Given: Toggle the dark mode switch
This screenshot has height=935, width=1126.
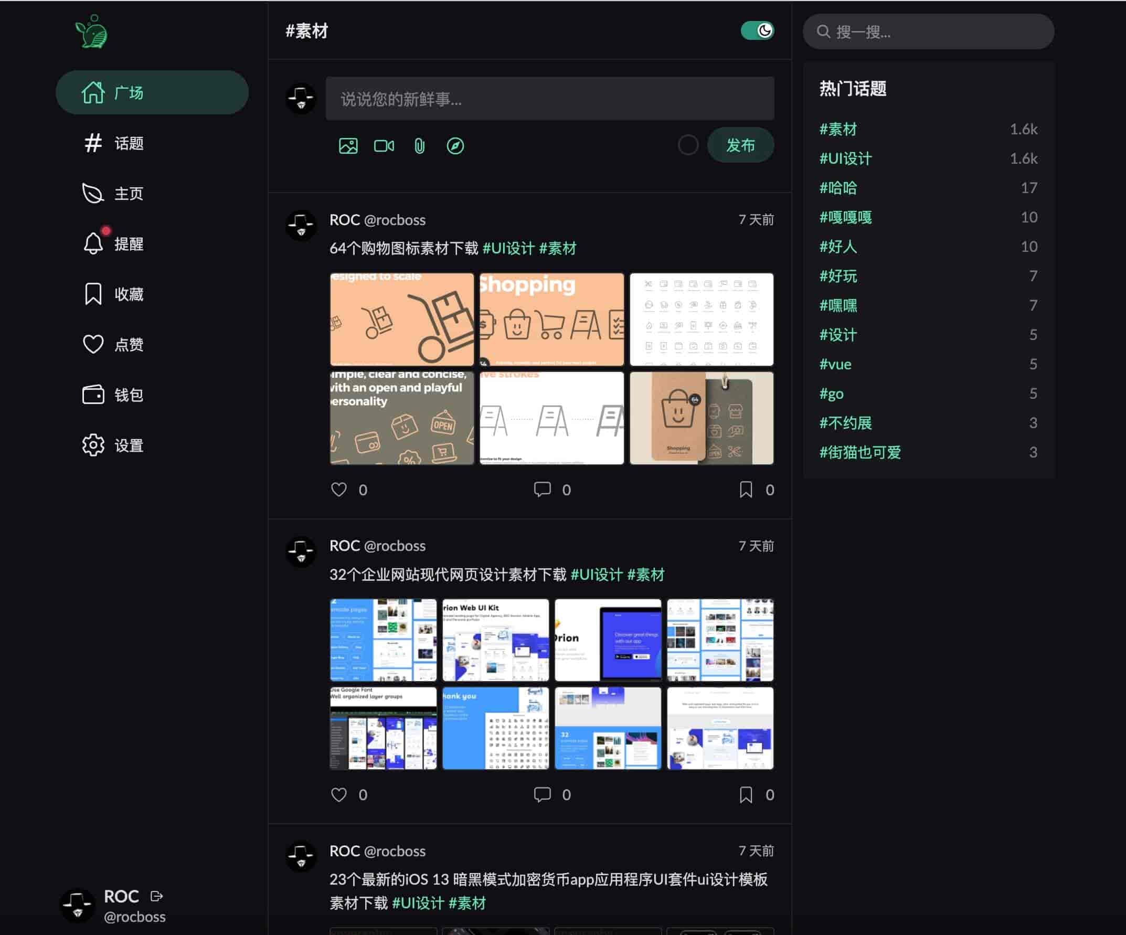Looking at the screenshot, I should [x=757, y=30].
